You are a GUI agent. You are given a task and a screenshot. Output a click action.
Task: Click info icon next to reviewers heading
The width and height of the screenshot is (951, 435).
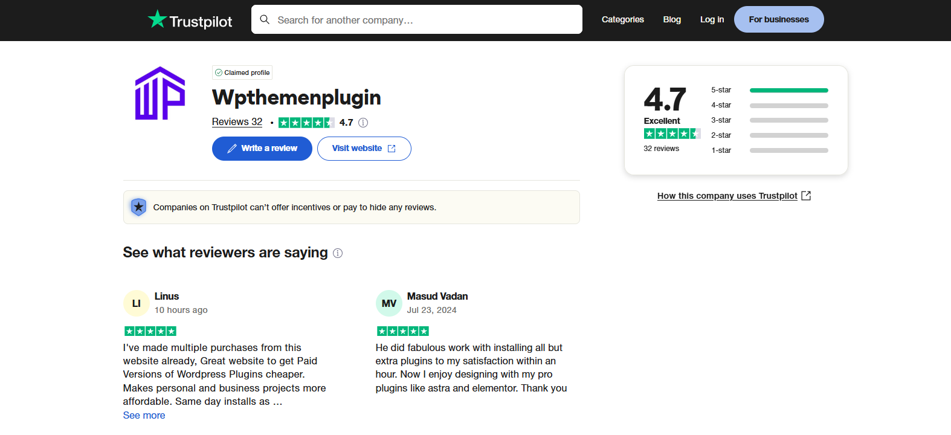coord(338,253)
